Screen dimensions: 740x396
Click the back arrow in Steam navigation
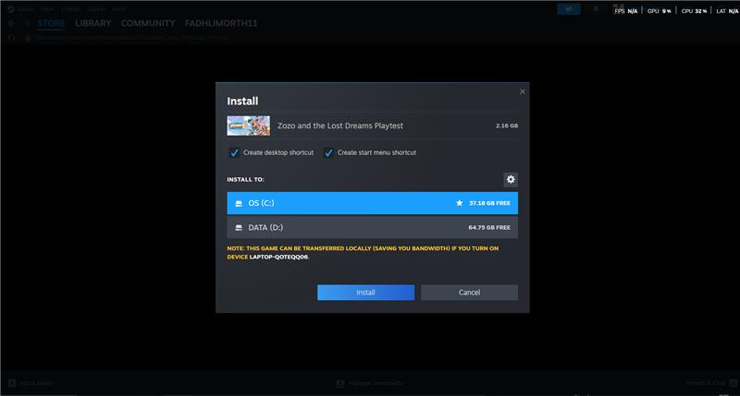point(12,22)
